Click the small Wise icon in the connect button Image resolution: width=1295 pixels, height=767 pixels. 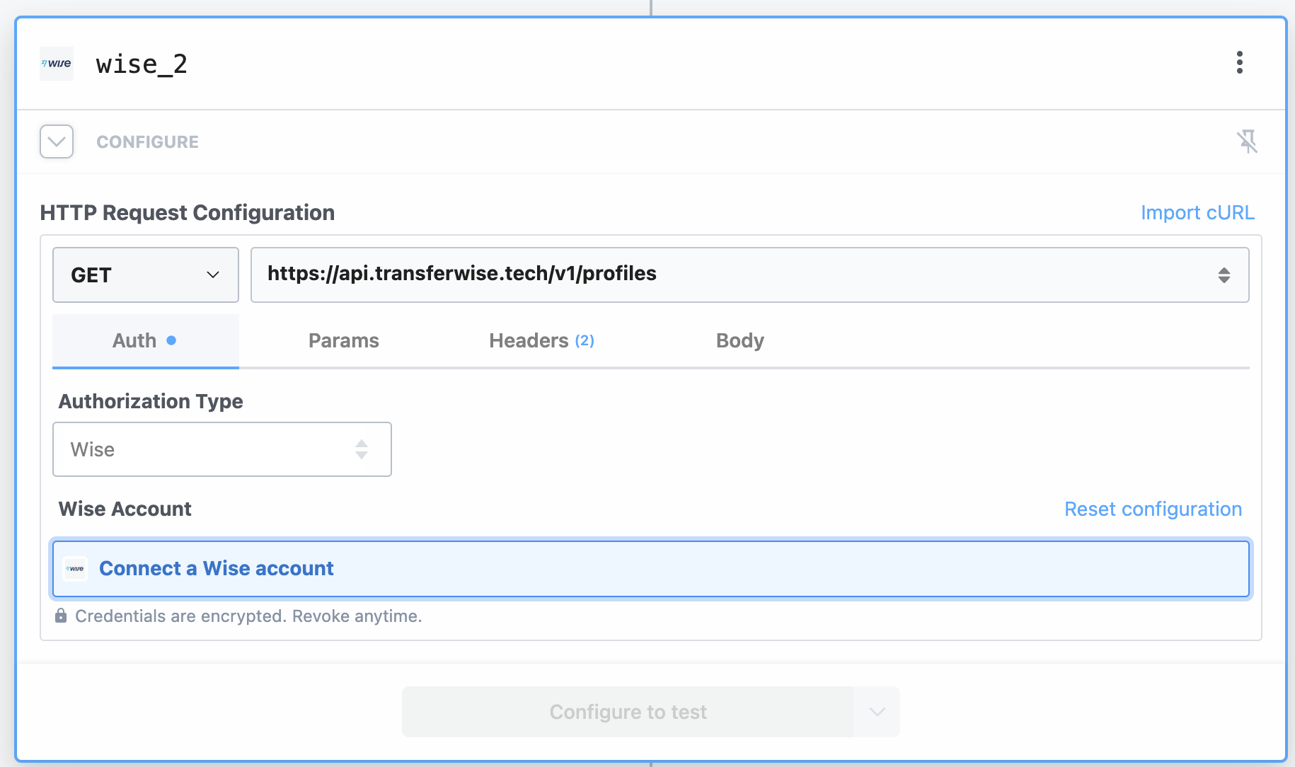click(75, 568)
